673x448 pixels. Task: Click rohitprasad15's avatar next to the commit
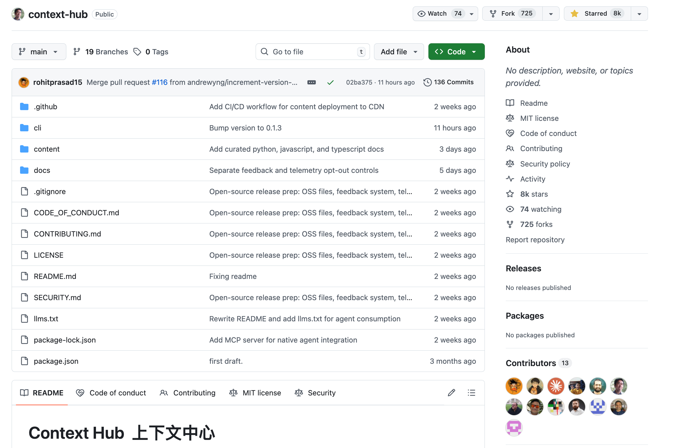coord(24,82)
